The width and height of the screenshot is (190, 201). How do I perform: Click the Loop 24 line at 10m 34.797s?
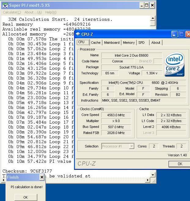[x=41, y=156]
